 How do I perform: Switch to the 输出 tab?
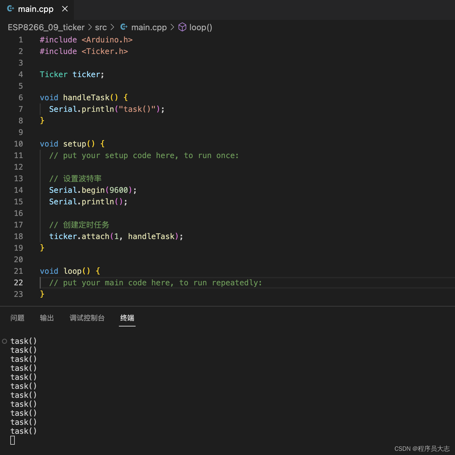(47, 318)
